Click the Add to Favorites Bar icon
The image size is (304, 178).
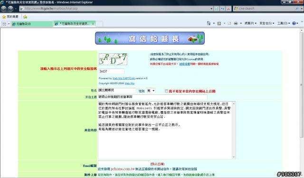25,17
